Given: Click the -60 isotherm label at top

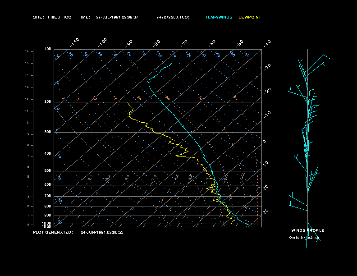Looking at the screenshot, I should pyautogui.click(x=212, y=44).
